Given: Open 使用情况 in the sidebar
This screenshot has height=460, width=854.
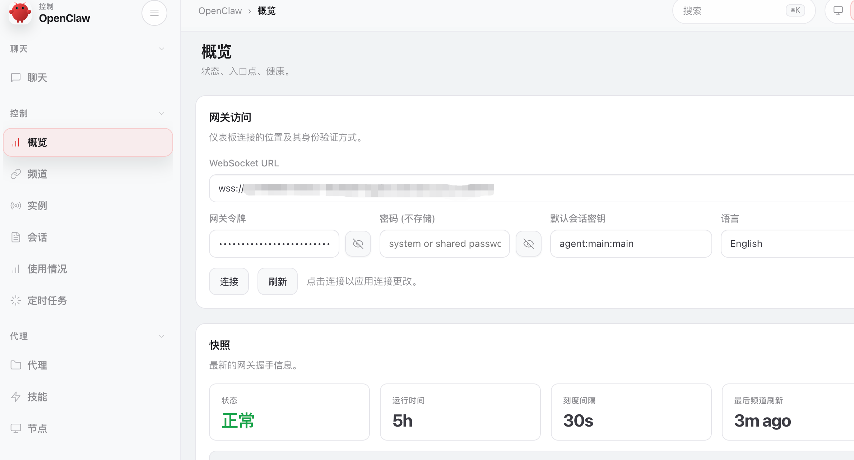Looking at the screenshot, I should coord(47,269).
